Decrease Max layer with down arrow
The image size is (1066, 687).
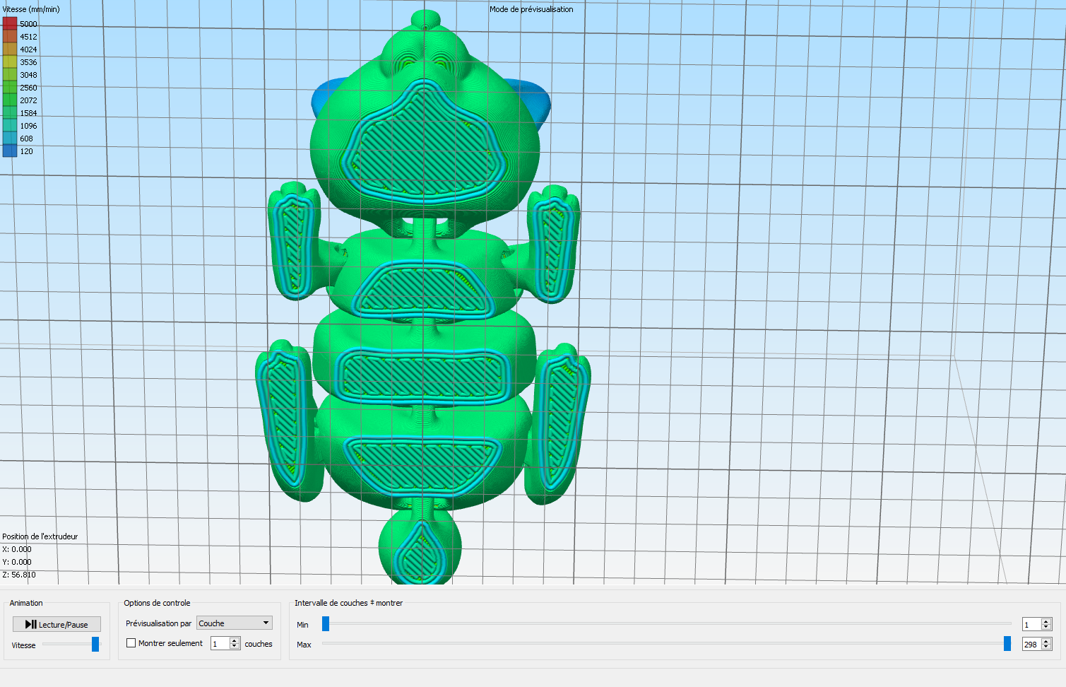pos(1046,647)
